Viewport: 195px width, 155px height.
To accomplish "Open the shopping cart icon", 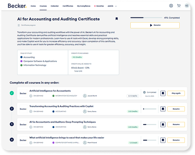I will point(179,6).
